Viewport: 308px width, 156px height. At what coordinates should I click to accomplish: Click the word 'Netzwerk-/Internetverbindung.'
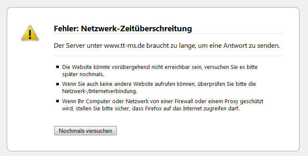point(99,91)
